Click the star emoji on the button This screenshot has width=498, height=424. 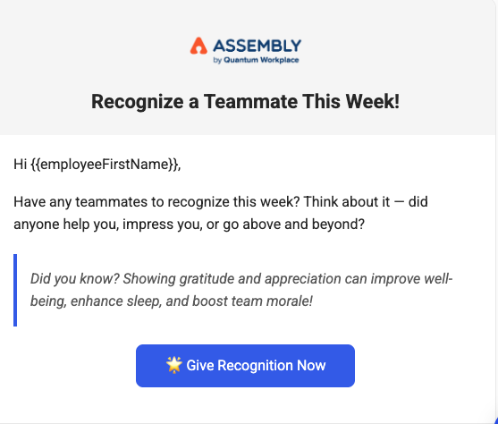[174, 365]
